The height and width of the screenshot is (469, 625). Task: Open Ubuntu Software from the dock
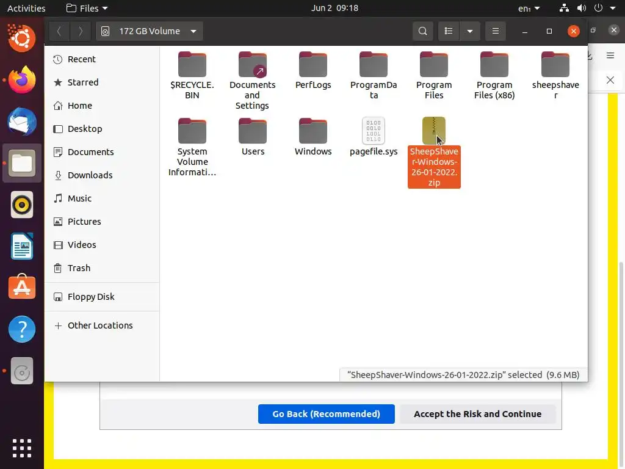(x=22, y=288)
